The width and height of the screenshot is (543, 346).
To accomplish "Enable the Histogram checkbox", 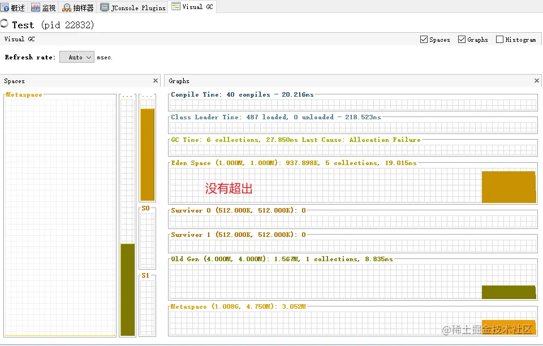I will click(499, 40).
